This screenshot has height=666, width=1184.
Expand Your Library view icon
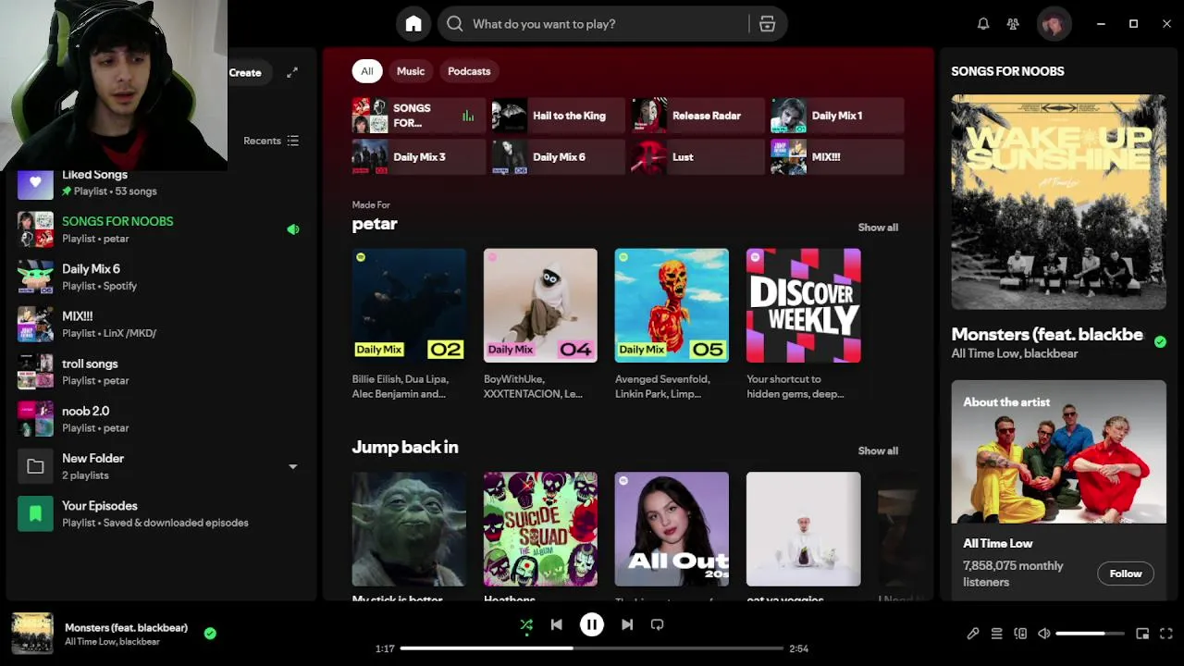[292, 72]
